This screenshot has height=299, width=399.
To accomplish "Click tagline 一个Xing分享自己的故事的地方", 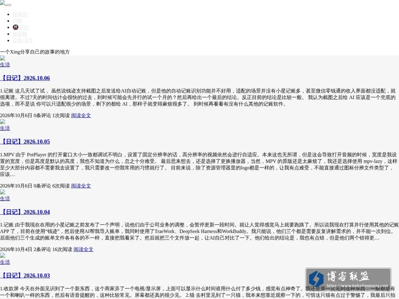I will (x=35, y=52).
